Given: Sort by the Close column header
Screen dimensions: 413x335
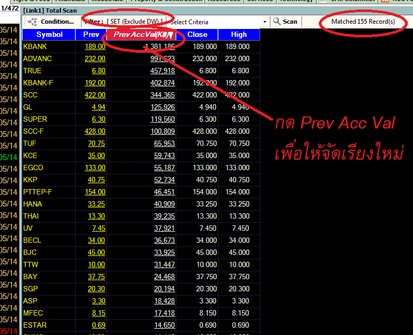Looking at the screenshot, I should click(197, 35).
